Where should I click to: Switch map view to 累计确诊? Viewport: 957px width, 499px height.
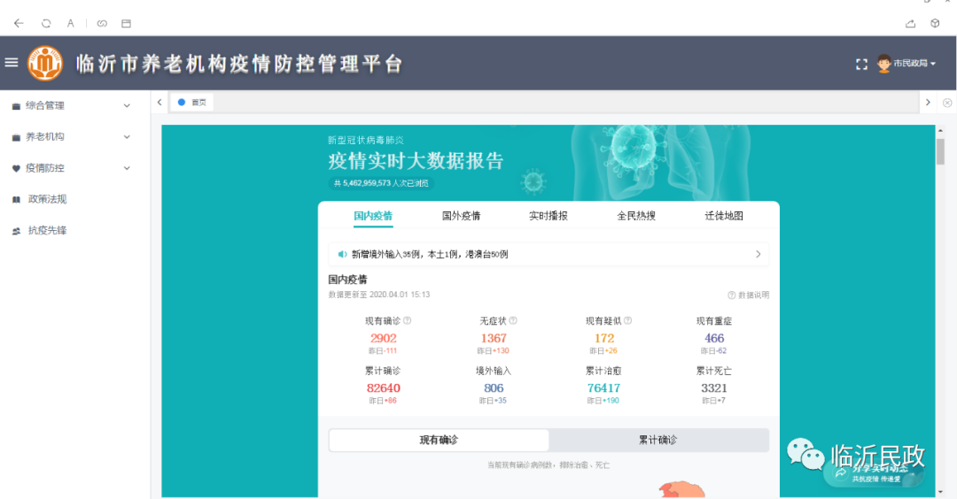658,440
